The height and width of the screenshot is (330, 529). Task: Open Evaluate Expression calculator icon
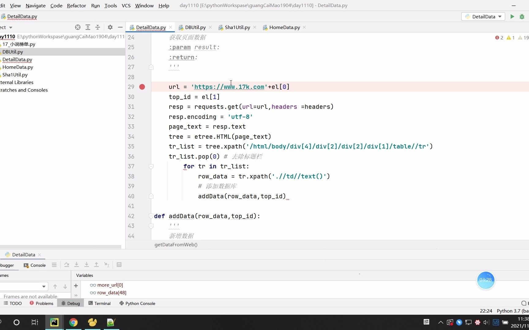[119, 265]
